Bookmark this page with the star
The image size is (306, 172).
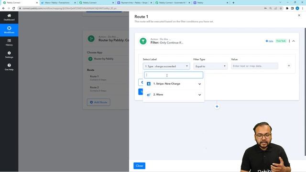(x=281, y=9)
